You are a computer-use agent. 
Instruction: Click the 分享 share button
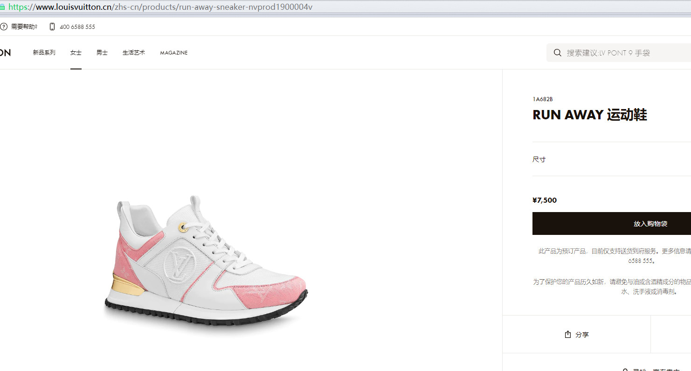576,335
